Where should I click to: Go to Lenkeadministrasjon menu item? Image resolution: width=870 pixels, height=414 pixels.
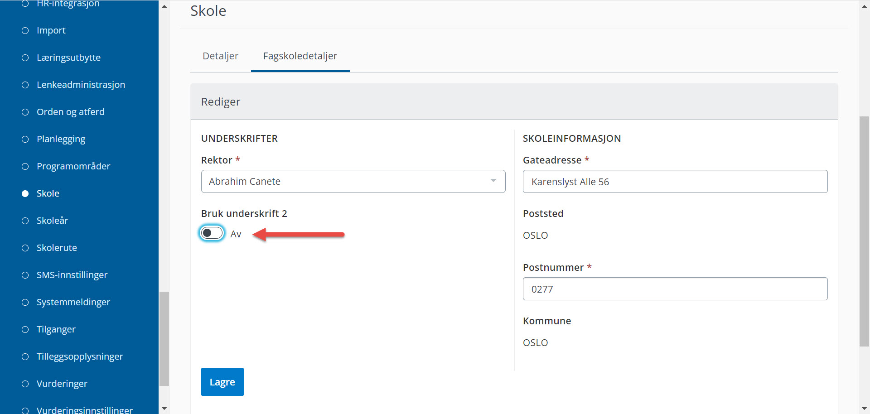tap(81, 85)
